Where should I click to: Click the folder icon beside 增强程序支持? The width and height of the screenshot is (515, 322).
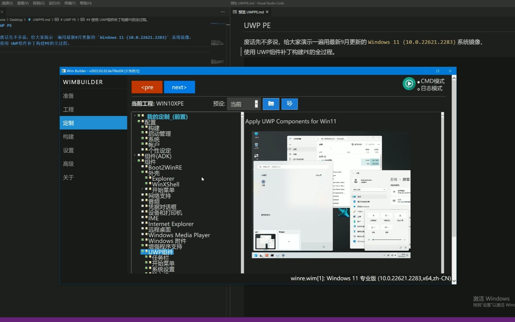click(146, 245)
